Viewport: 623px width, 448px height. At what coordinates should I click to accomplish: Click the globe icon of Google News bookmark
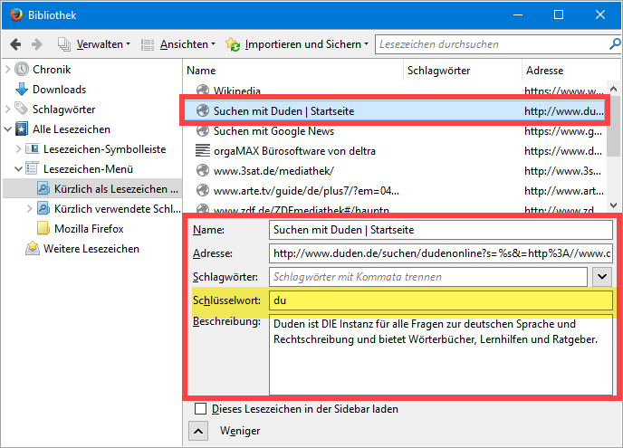point(203,130)
